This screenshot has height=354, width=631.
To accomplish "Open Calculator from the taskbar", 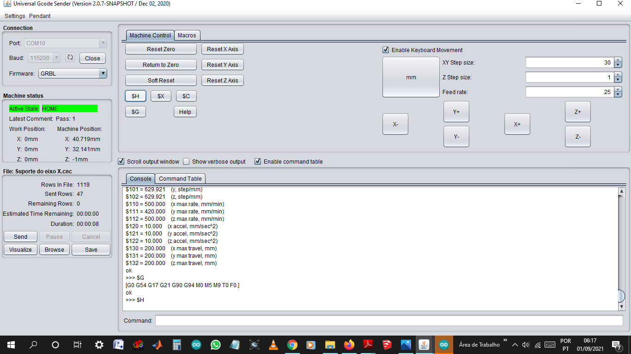I will coord(177,344).
